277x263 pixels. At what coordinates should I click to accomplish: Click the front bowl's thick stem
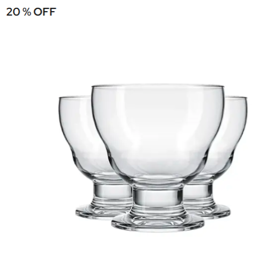(158, 197)
